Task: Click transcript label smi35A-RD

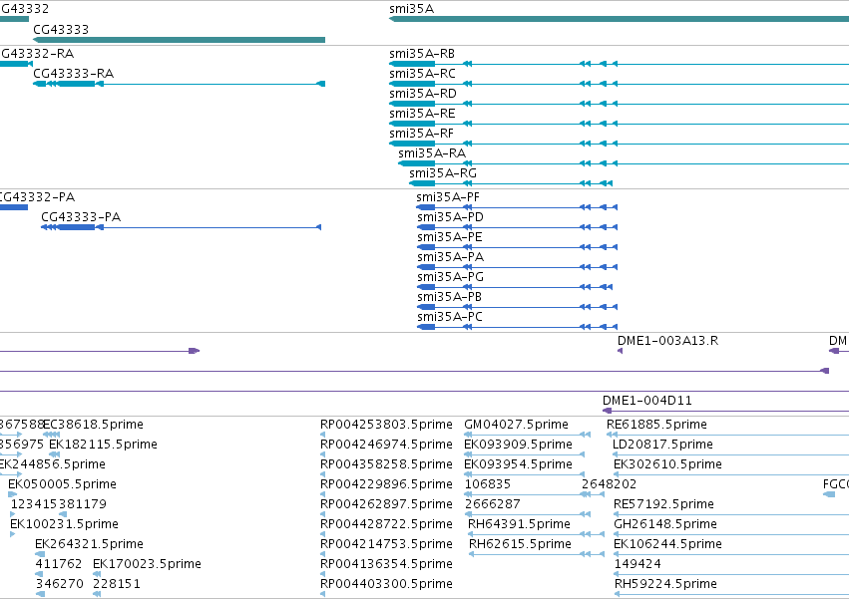Action: 423,94
